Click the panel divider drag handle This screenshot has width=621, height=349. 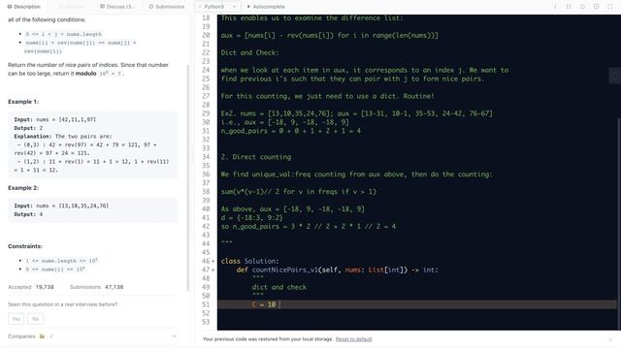(x=192, y=154)
